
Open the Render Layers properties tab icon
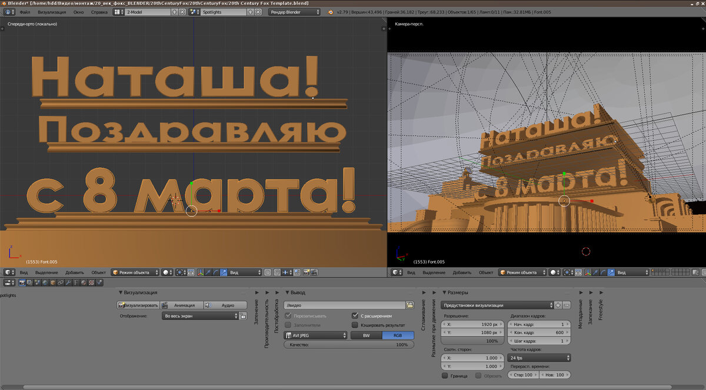tap(29, 282)
